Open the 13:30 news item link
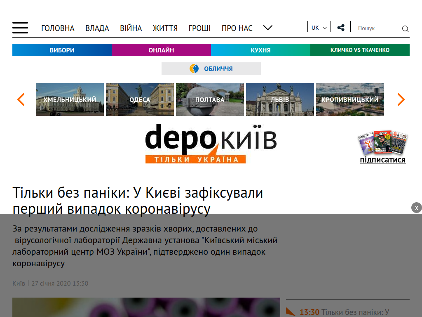This screenshot has width=422, height=317. click(345, 312)
